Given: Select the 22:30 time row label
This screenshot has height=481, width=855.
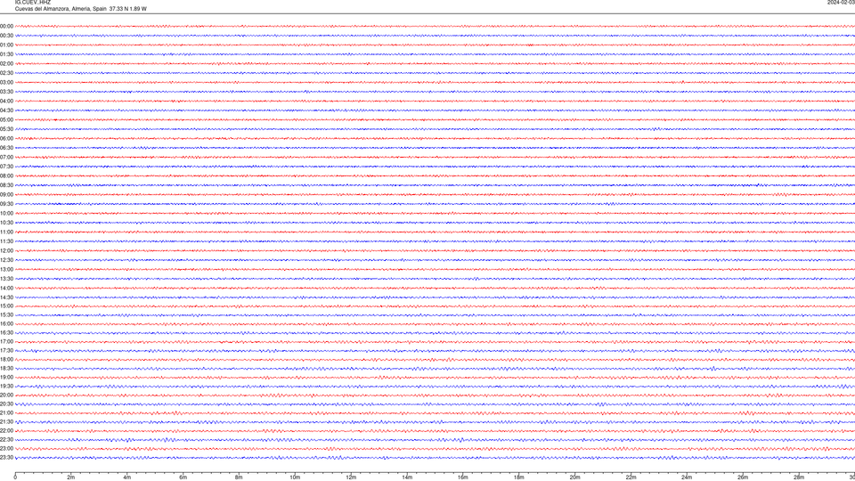Looking at the screenshot, I should tap(6, 440).
